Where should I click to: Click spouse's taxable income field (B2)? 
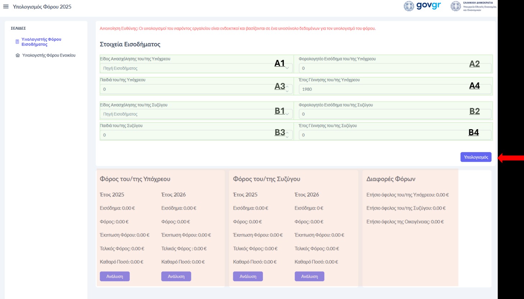coord(381,114)
